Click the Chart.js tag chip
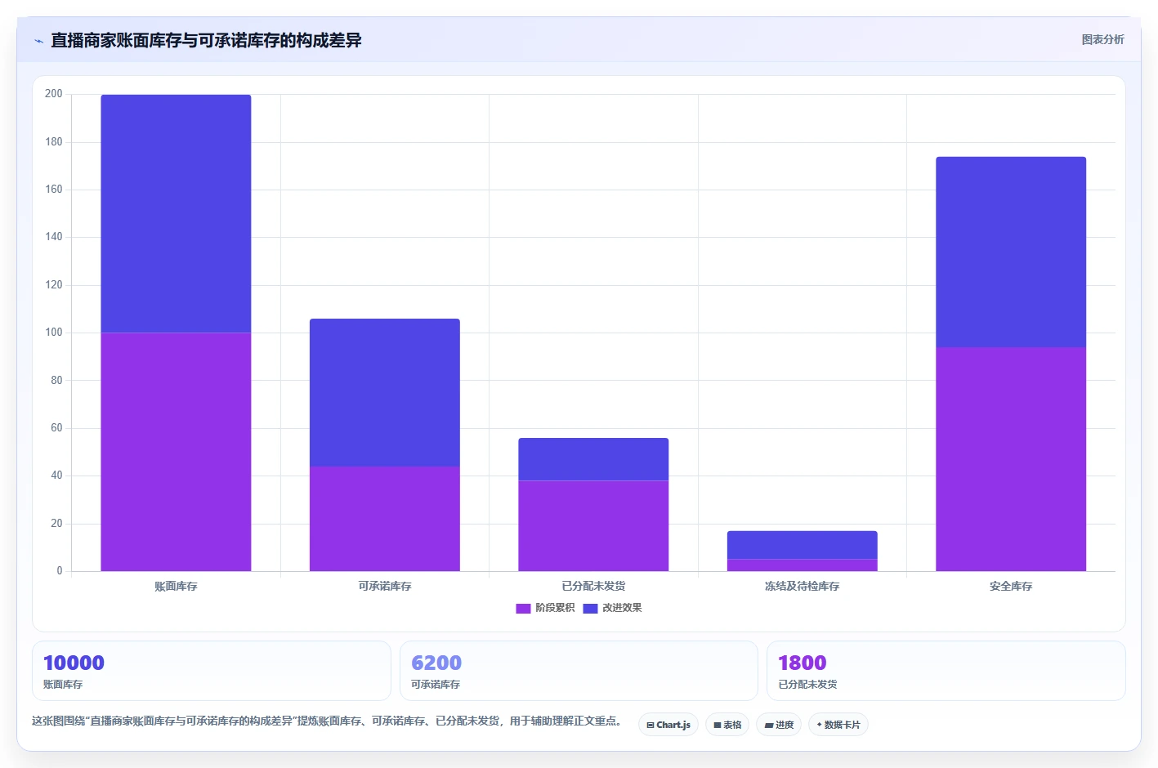 click(x=668, y=725)
